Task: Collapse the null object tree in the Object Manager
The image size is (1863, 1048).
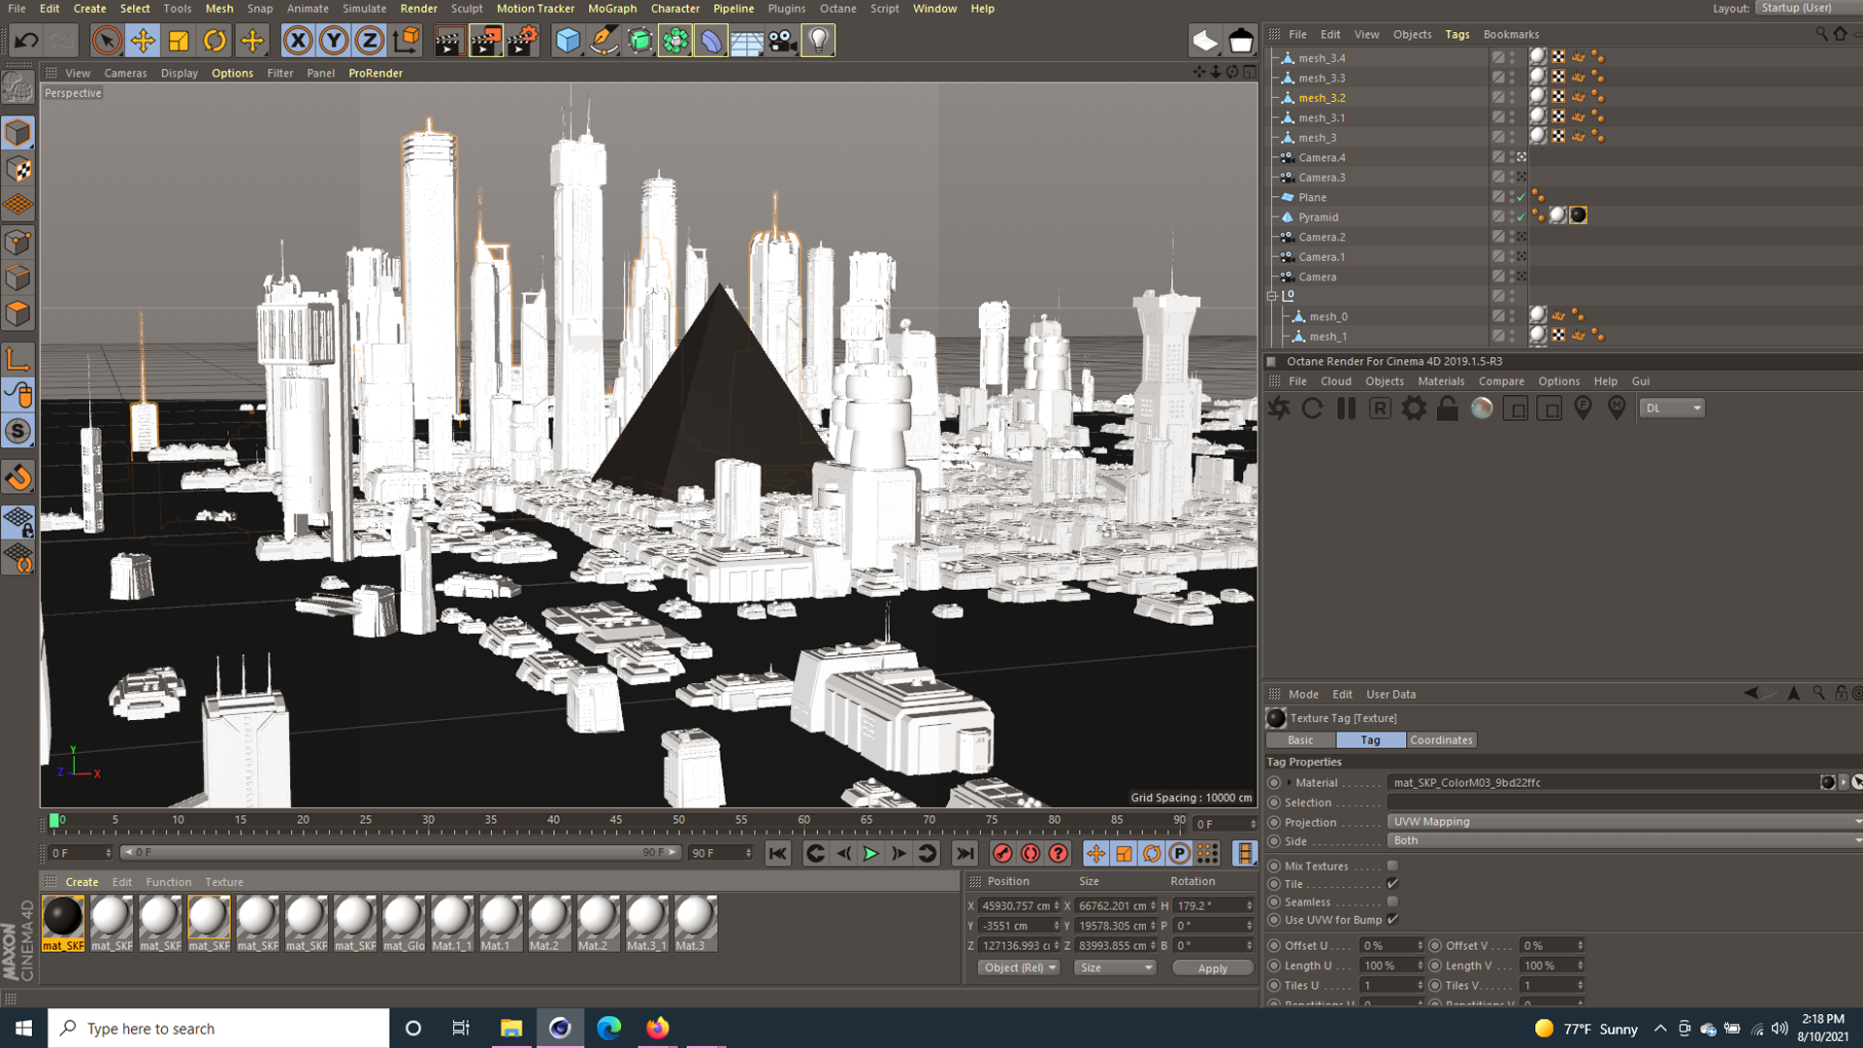Action: tap(1272, 296)
